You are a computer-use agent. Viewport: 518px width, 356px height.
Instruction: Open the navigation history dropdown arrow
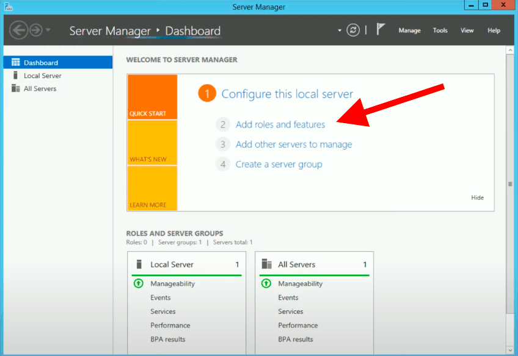[48, 30]
